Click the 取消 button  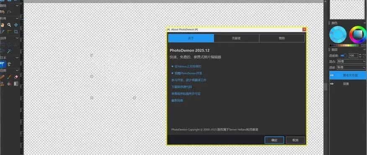(x=295, y=140)
